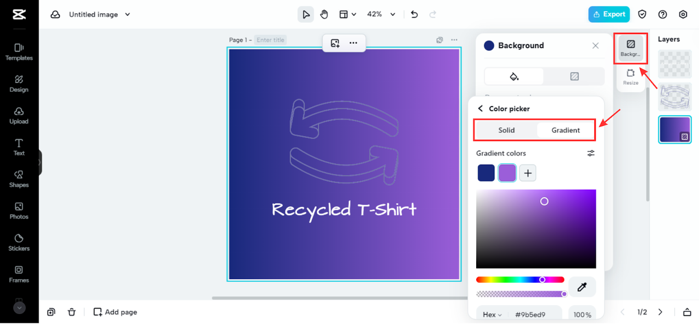The width and height of the screenshot is (699, 325).
Task: Click inside the color saturation field
Action: (536, 229)
